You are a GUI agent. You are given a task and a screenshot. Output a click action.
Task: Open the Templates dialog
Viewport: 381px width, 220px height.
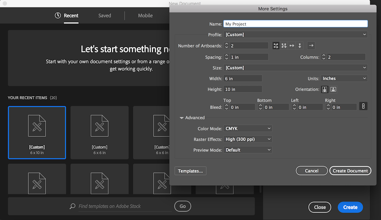[190, 171]
